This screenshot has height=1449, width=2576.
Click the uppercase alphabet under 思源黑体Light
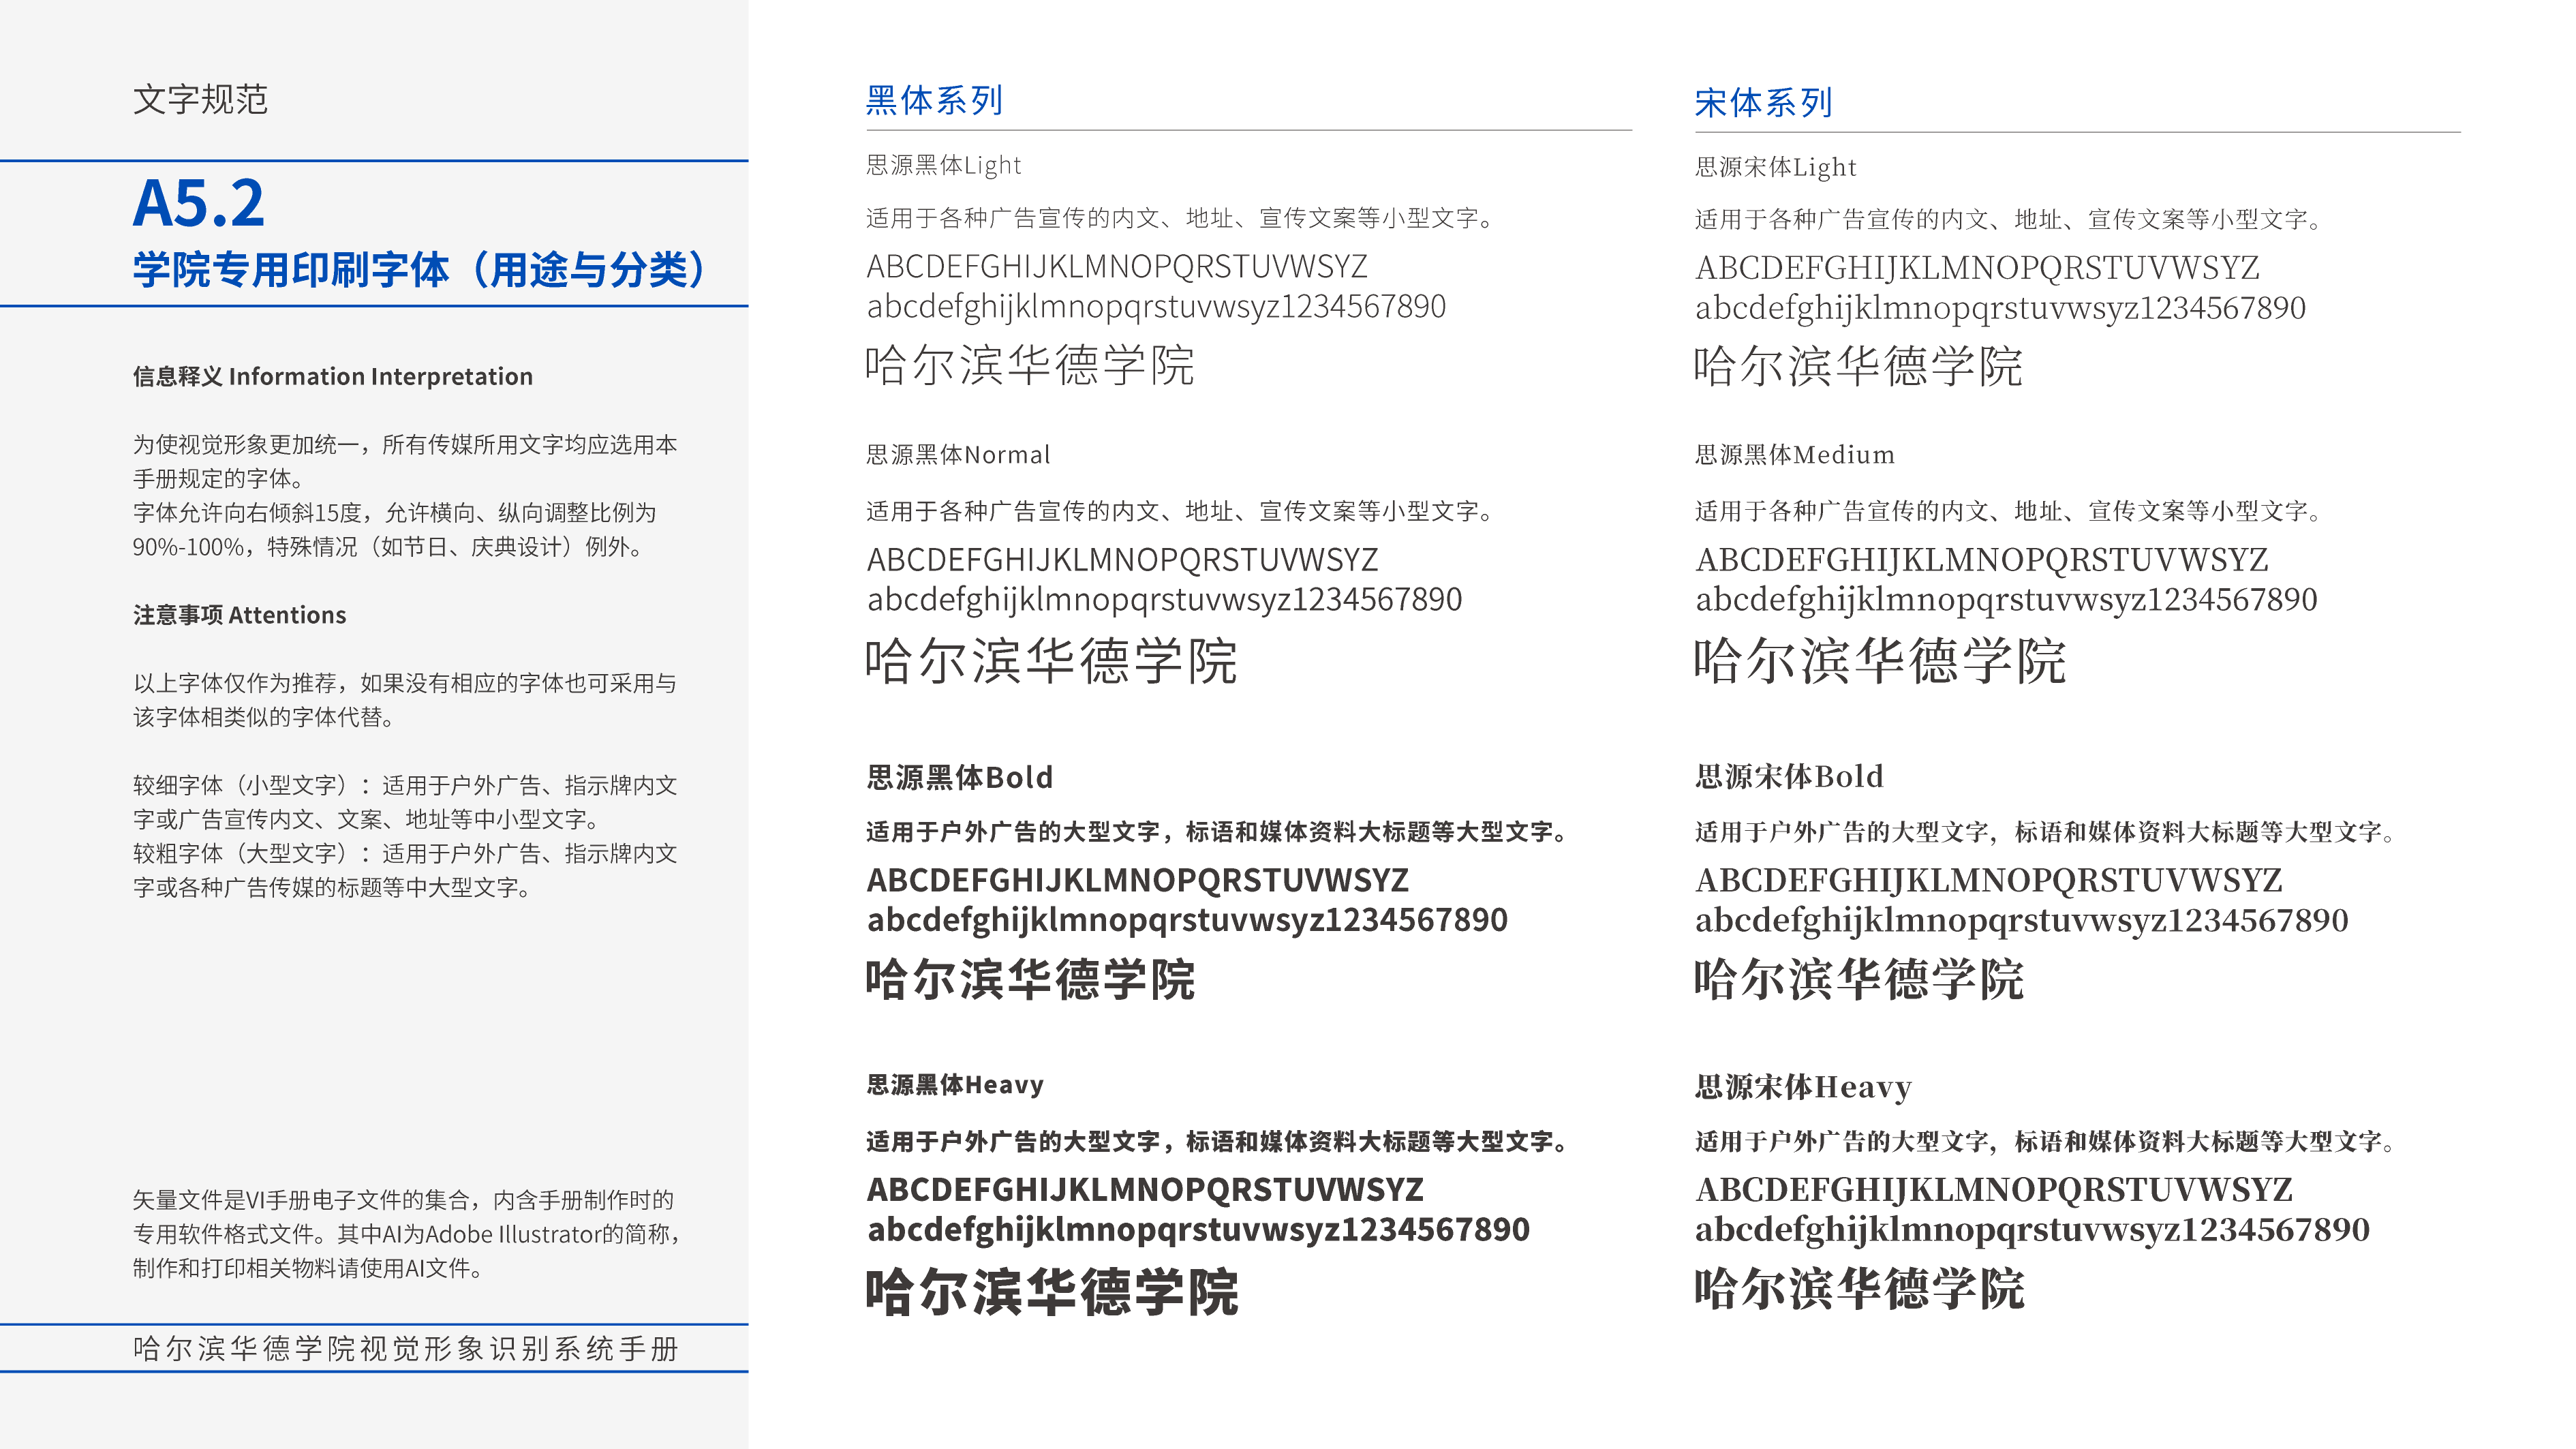1117,267
